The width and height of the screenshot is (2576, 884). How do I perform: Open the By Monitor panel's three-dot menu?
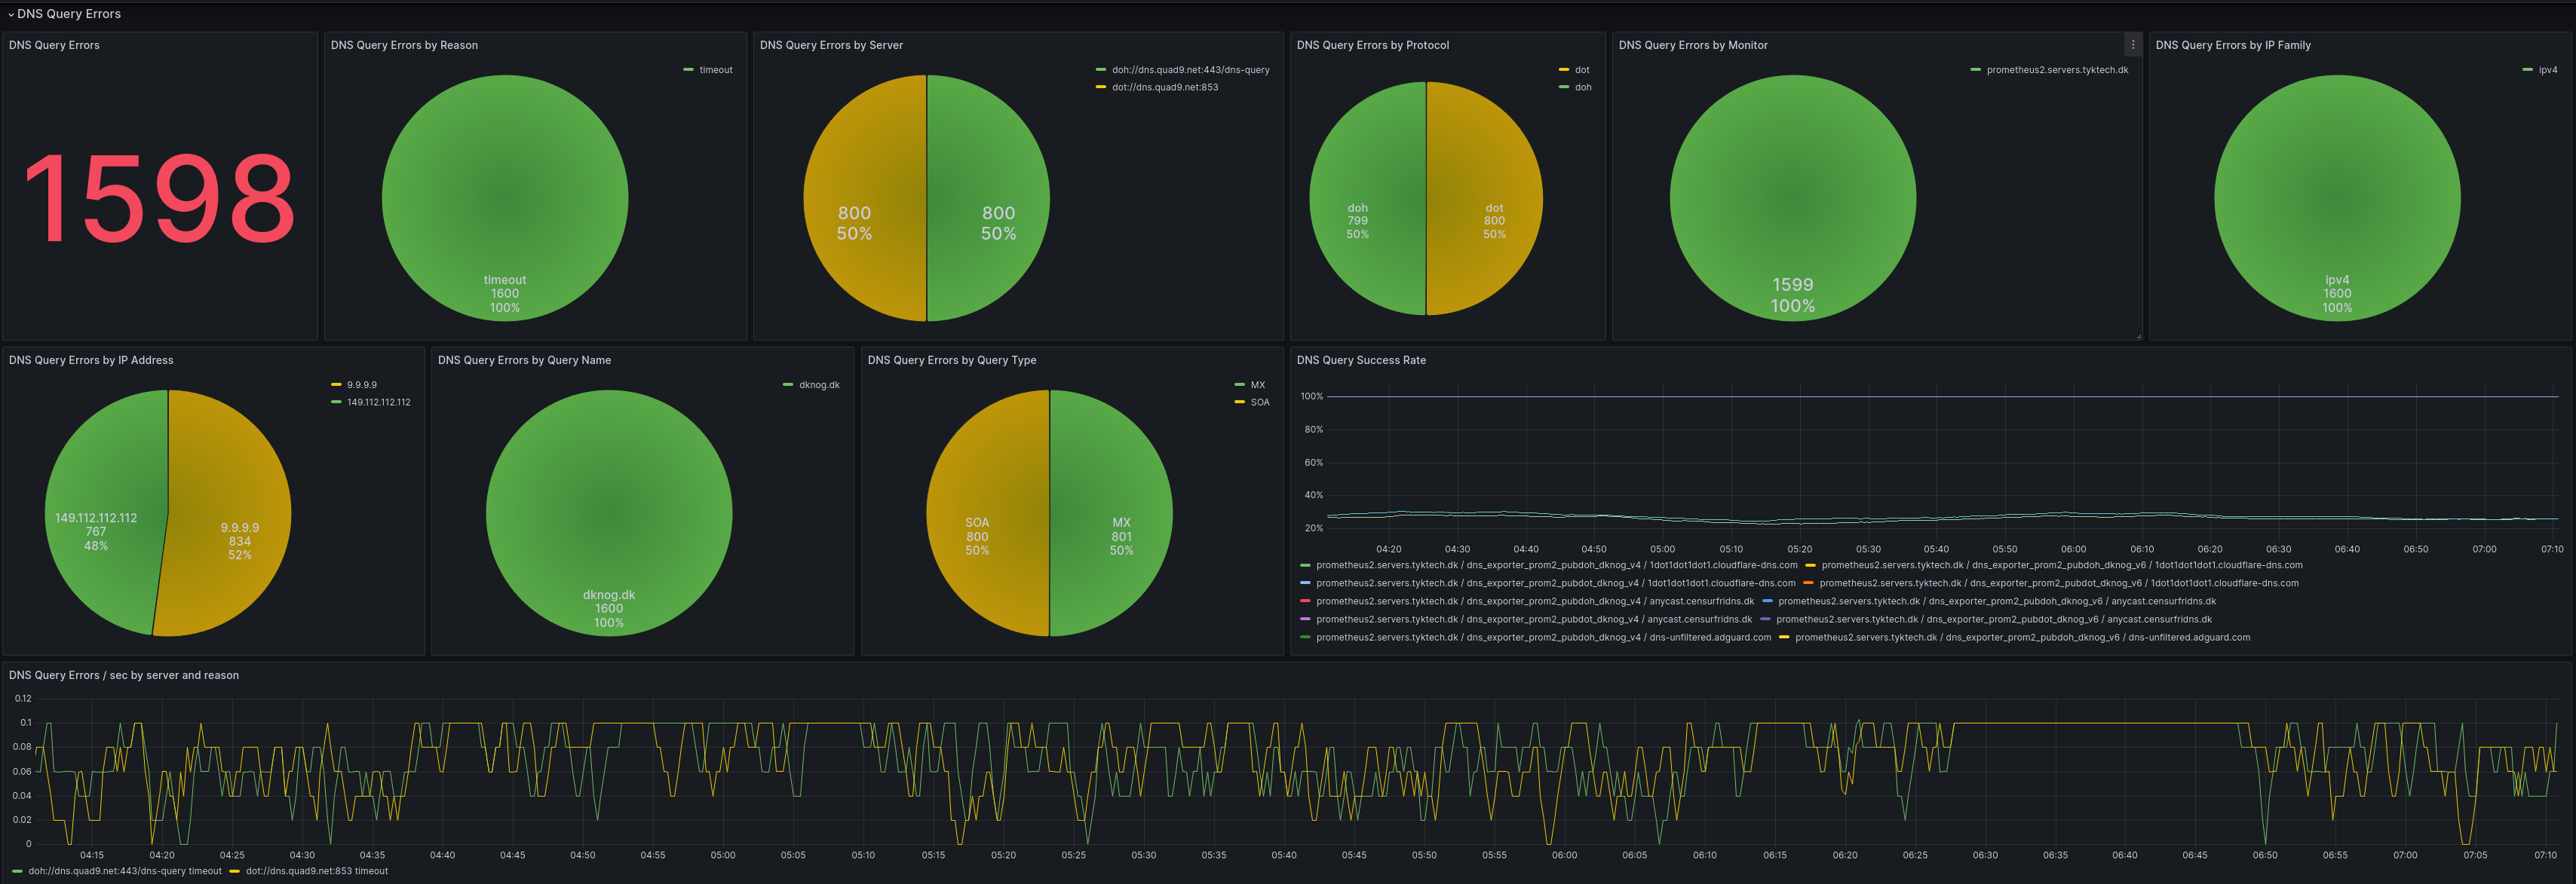click(x=2132, y=45)
